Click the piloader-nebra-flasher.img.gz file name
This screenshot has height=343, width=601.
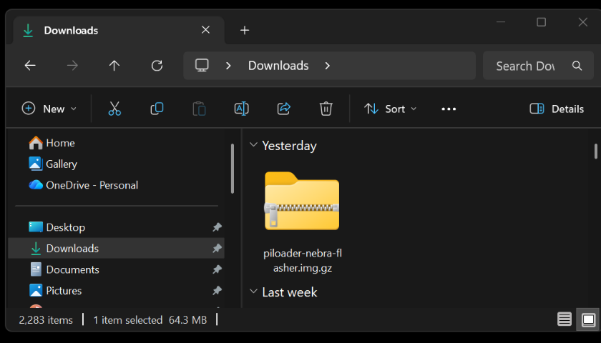pos(303,260)
